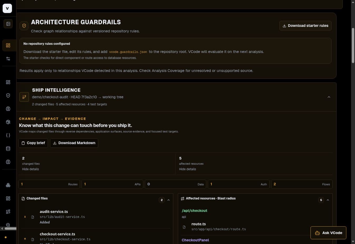Click the Copy brief button
355x244 pixels.
point(33,143)
